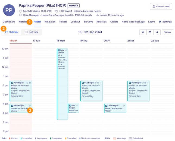Switch to List view
Image resolution: width=175 pixels, height=141 pixels.
click(x=32, y=32)
